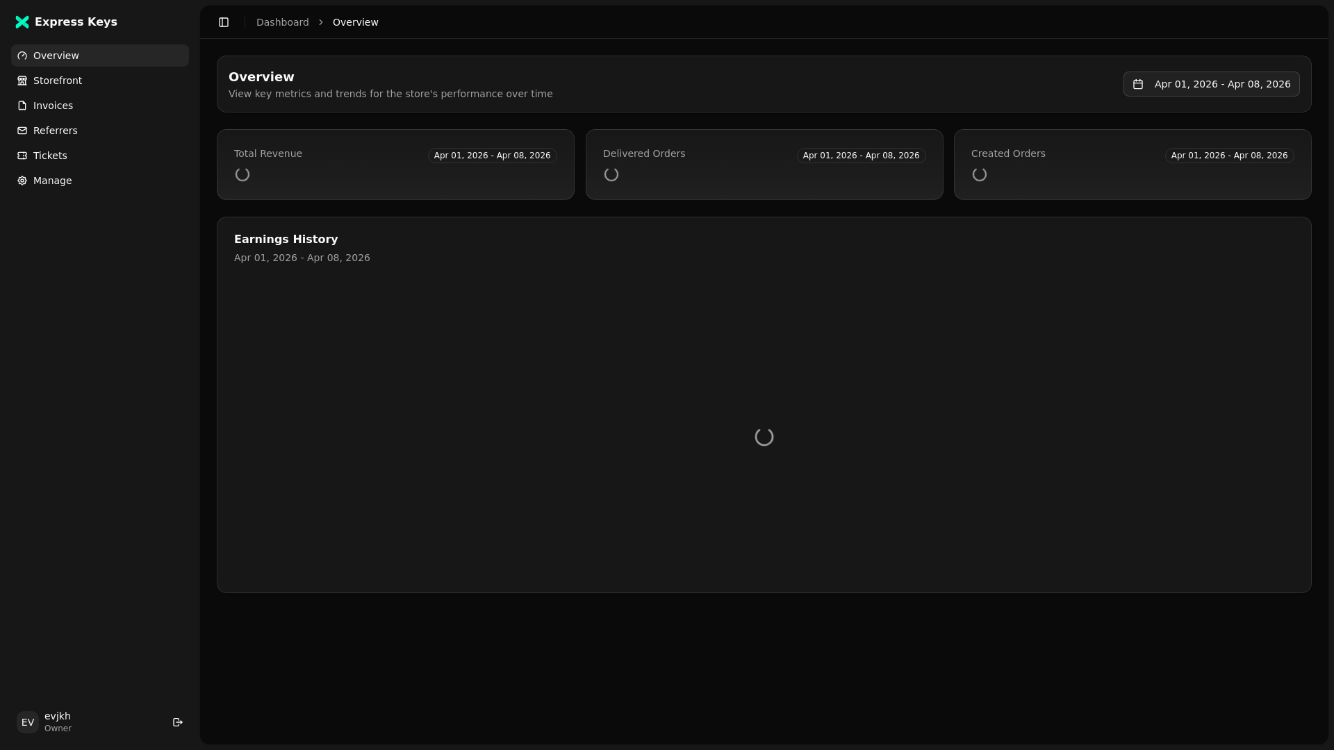
Task: Open the date range picker dropdown
Action: tap(1212, 84)
